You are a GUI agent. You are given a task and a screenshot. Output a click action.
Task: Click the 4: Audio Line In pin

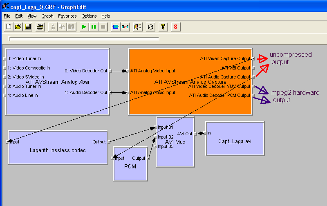[5, 95]
